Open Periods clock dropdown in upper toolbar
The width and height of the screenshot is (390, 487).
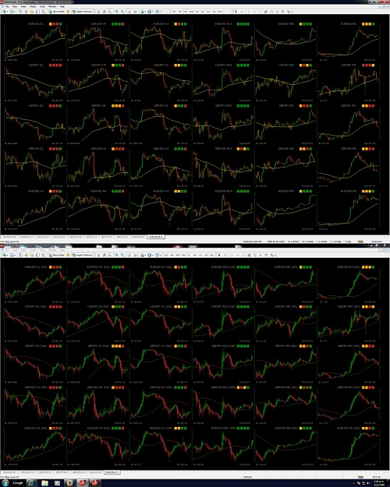150,12
